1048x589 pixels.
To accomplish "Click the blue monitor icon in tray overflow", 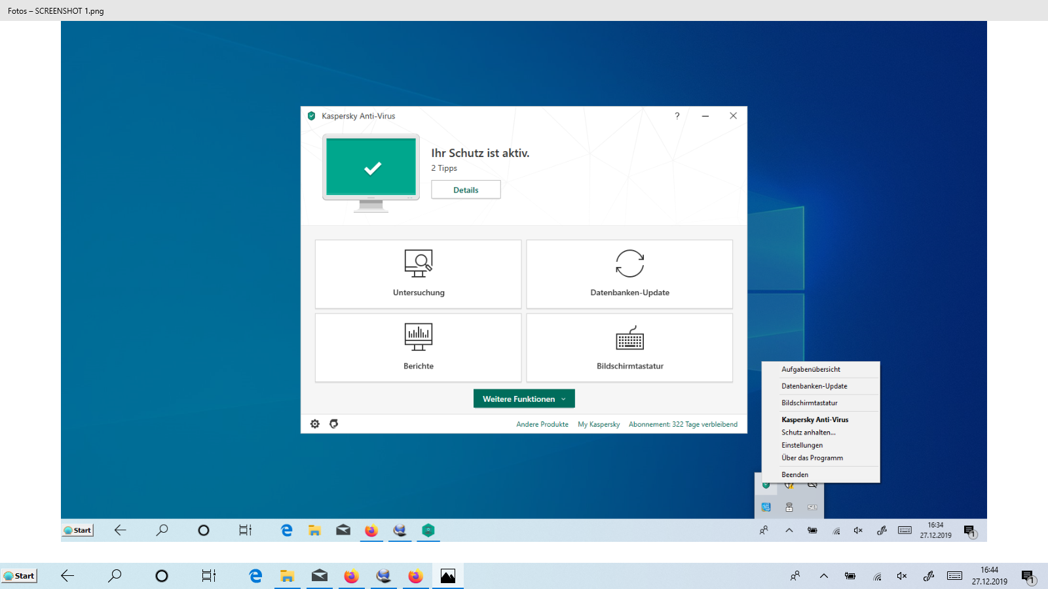I will click(766, 507).
